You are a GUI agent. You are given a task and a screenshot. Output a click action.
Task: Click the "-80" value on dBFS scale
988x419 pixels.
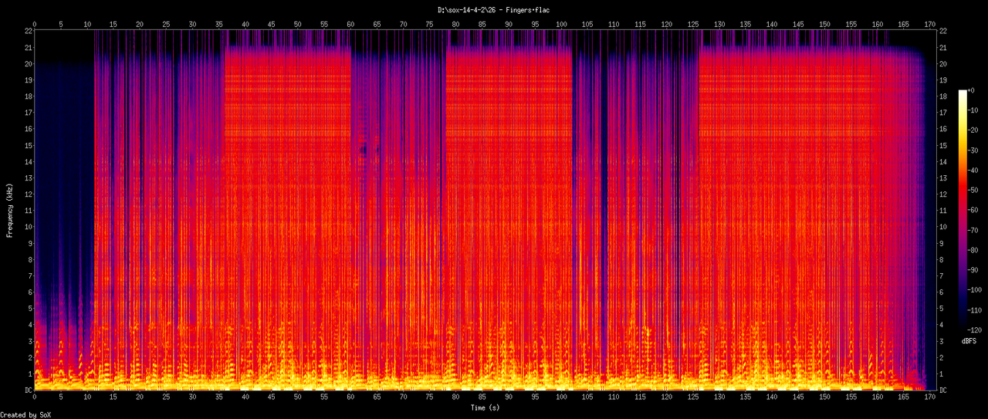tap(974, 250)
